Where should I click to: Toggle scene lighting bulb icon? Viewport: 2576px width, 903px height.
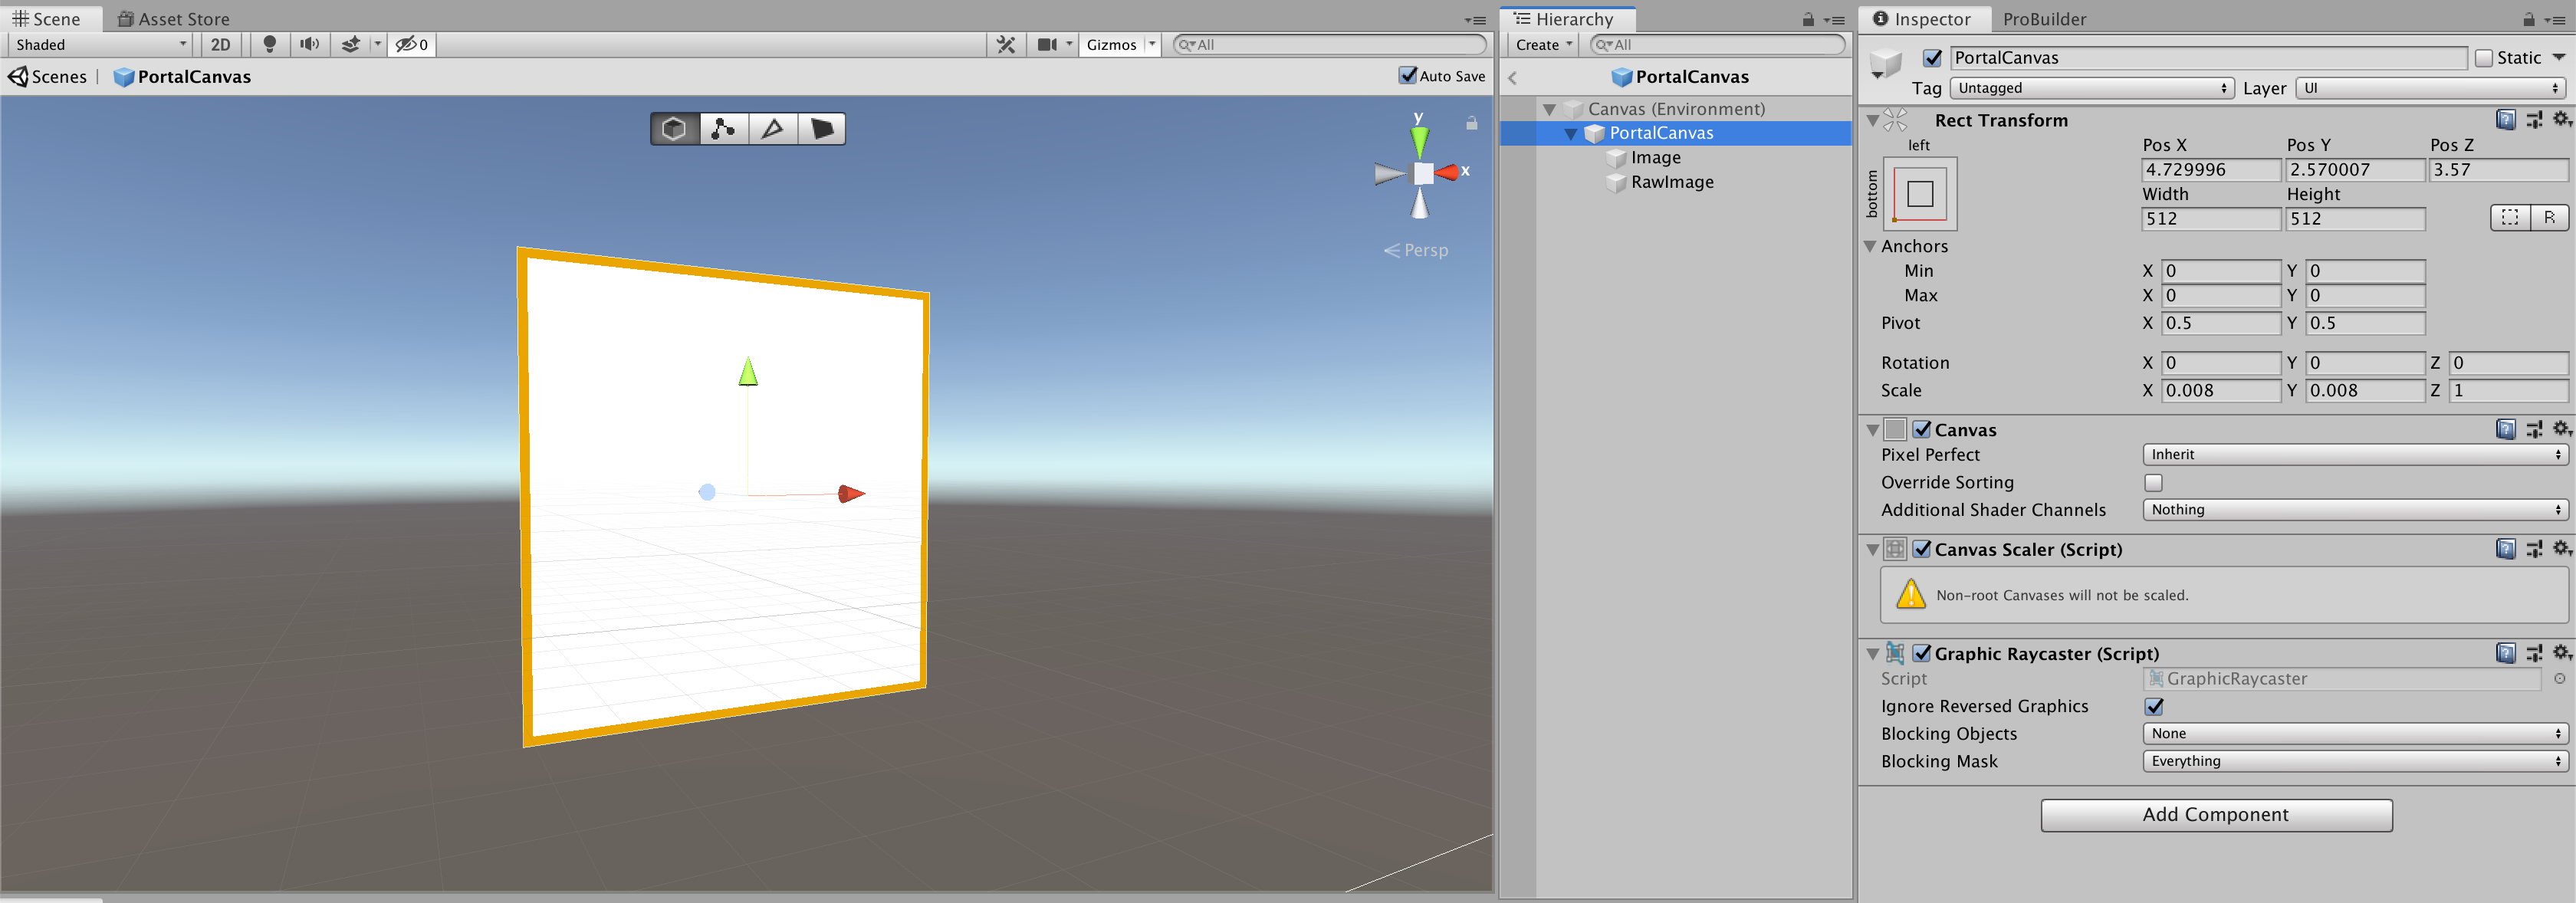269,44
